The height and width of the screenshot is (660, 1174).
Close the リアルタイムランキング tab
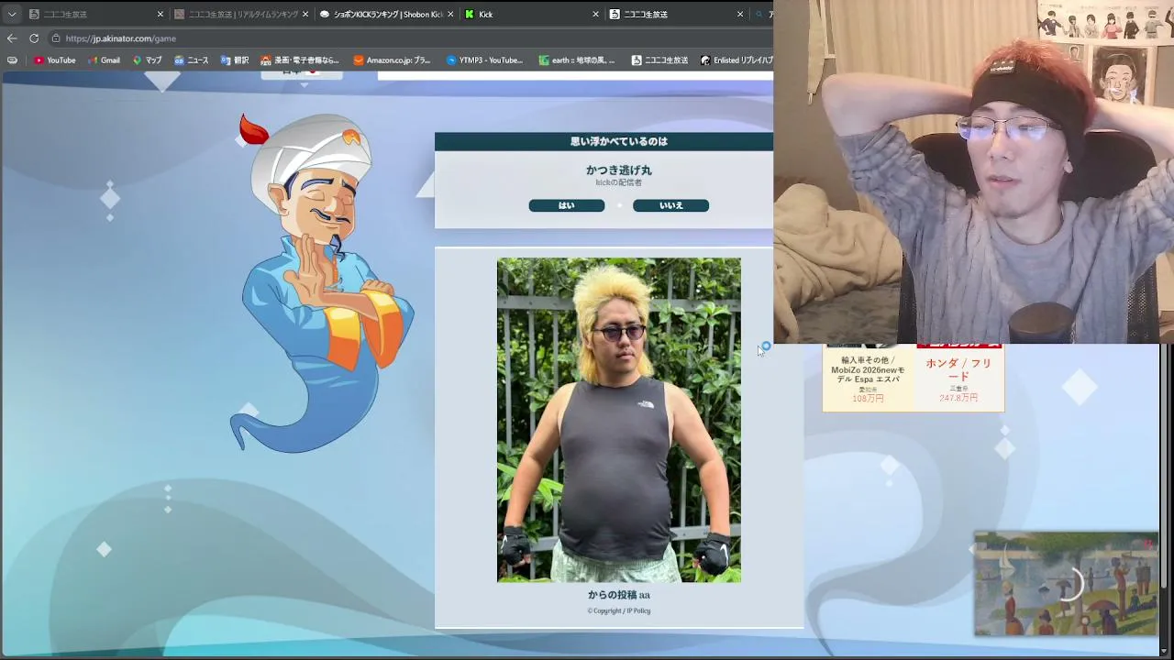305,14
